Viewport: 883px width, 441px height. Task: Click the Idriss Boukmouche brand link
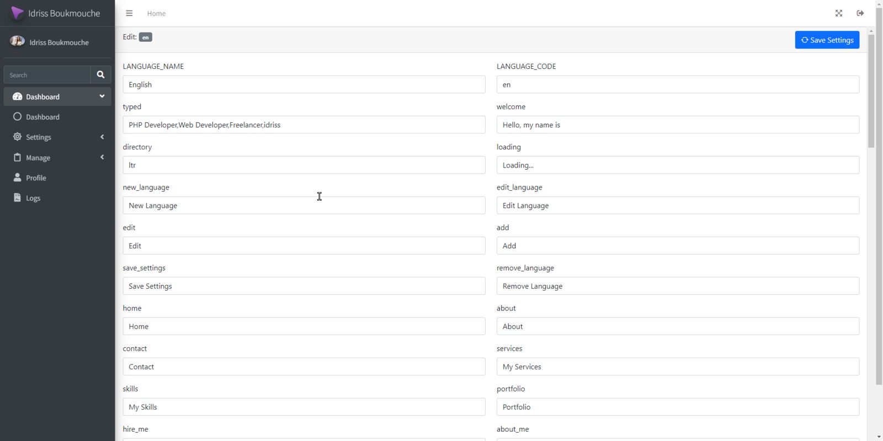[64, 13]
